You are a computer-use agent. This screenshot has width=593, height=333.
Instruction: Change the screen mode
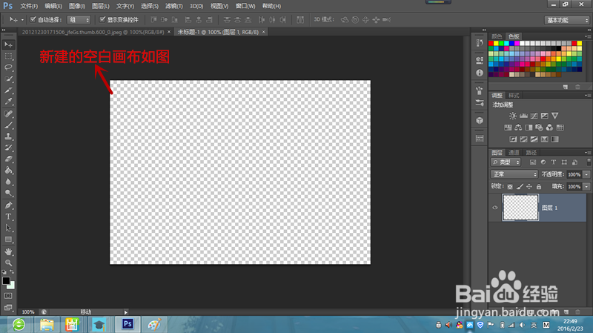8,308
